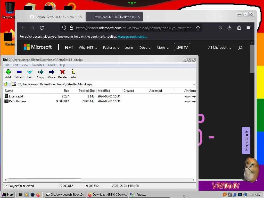Open the Firefox hamburger menu
Image resolution: width=264 pixels, height=198 pixels.
[x=248, y=28]
